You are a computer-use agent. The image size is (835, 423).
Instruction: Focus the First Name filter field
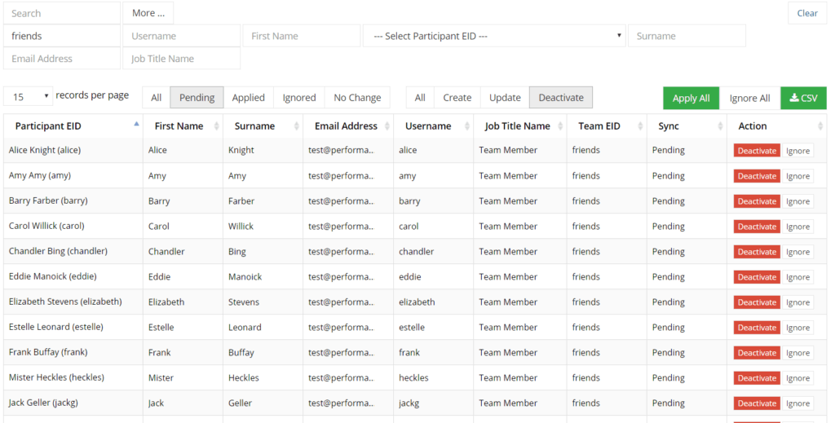pos(302,36)
